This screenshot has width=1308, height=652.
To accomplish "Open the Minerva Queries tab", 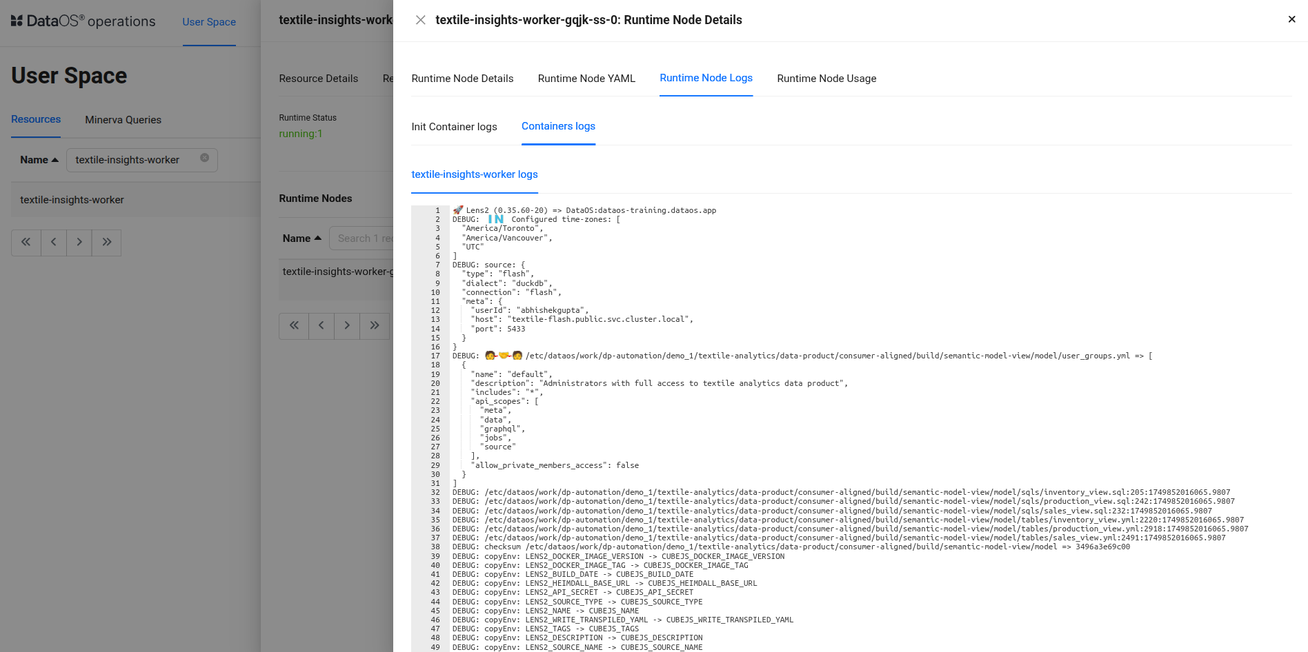I will pyautogui.click(x=123, y=120).
